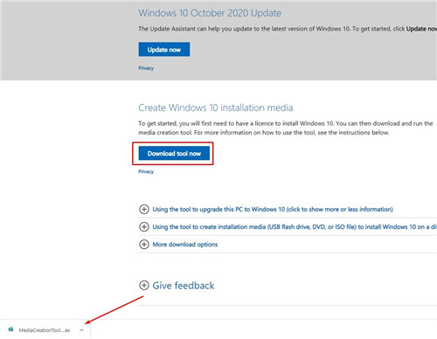Click the Create Windows 10 installation media heading
This screenshot has width=437, height=339.
[x=216, y=107]
